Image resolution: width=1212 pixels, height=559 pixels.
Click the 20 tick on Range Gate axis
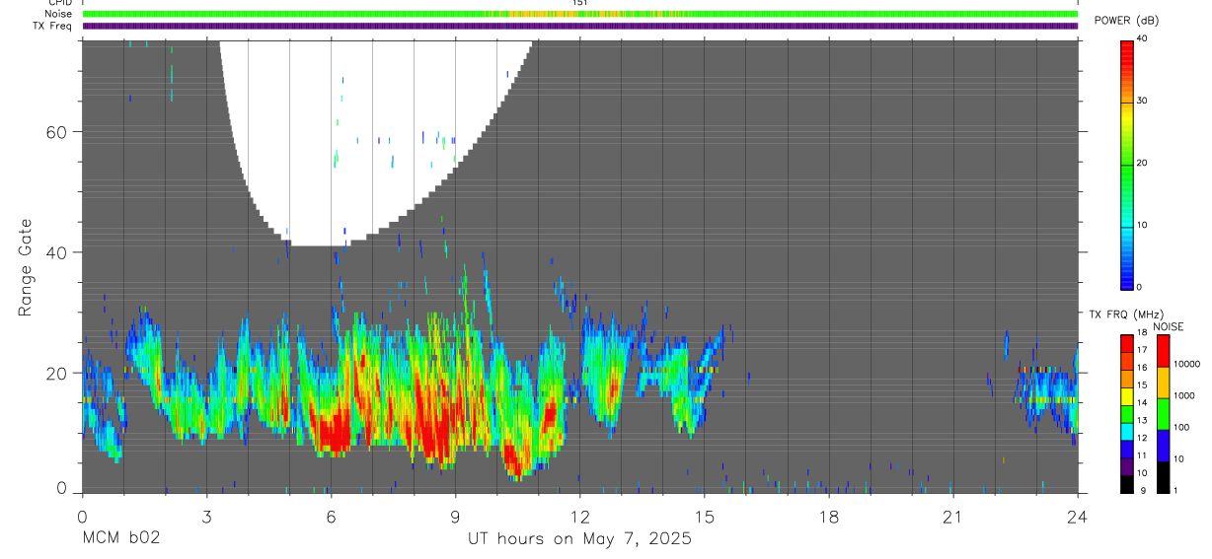(x=57, y=373)
